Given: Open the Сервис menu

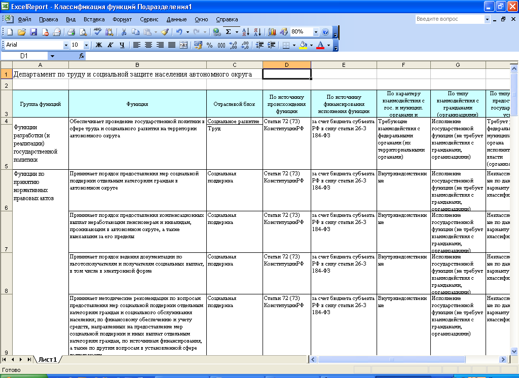Looking at the screenshot, I should pos(149,19).
